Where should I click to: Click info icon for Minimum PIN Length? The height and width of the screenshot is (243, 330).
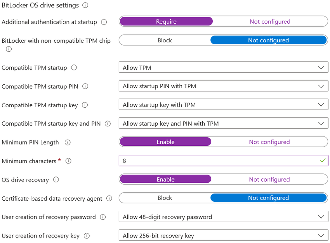(x=68, y=142)
